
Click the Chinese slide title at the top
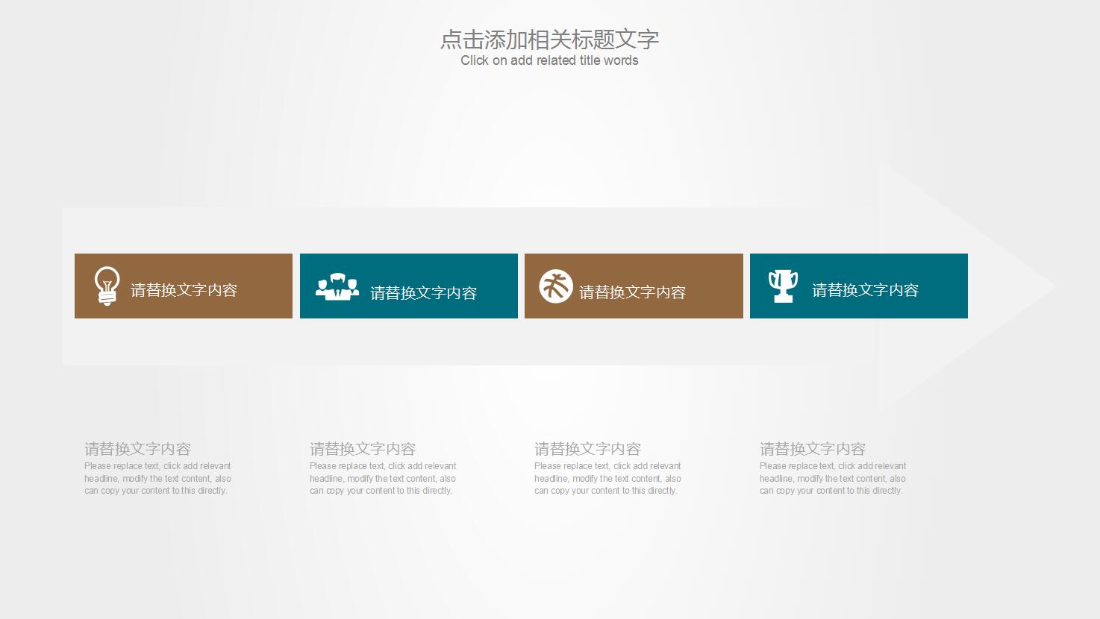pyautogui.click(x=549, y=39)
